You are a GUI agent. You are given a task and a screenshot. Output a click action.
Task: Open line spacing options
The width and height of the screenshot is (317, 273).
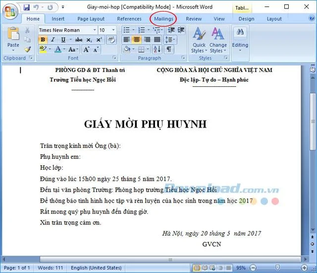point(170,40)
